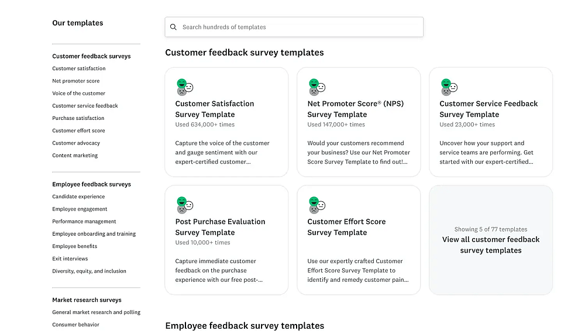Open Customer Satisfaction Survey Template title

point(215,109)
